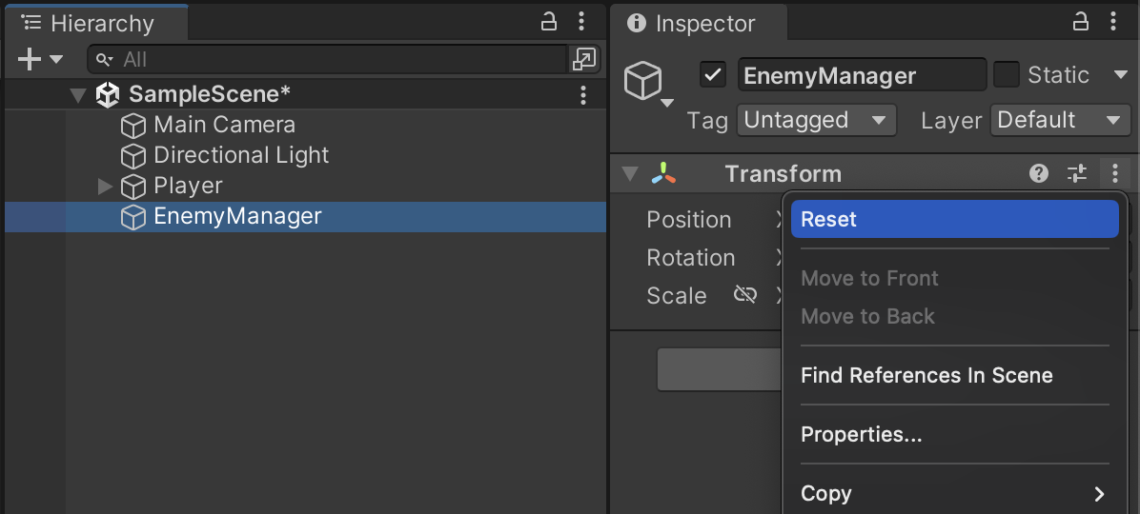Click the cube icon beside Player
1140x514 pixels.
133,187
